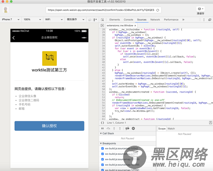213x171 pixels.
Task: Switch to the Elements tab
Action: pyautogui.click(x=115, y=20)
